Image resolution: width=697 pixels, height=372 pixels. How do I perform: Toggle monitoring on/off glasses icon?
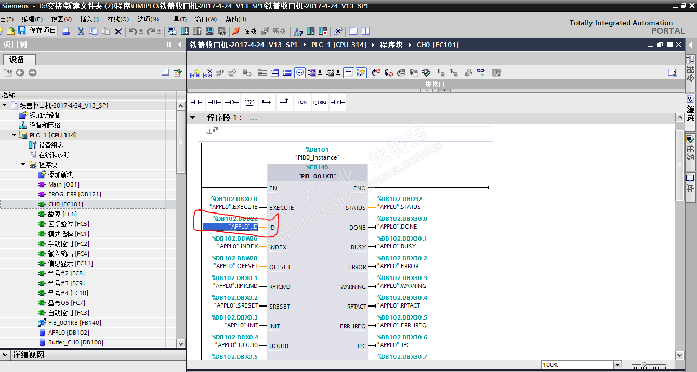click(481, 73)
